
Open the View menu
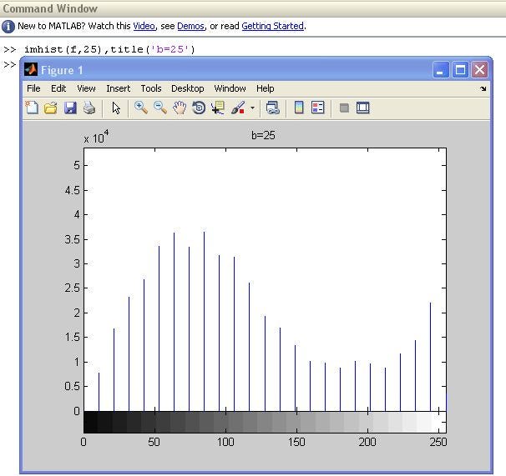pyautogui.click(x=86, y=88)
